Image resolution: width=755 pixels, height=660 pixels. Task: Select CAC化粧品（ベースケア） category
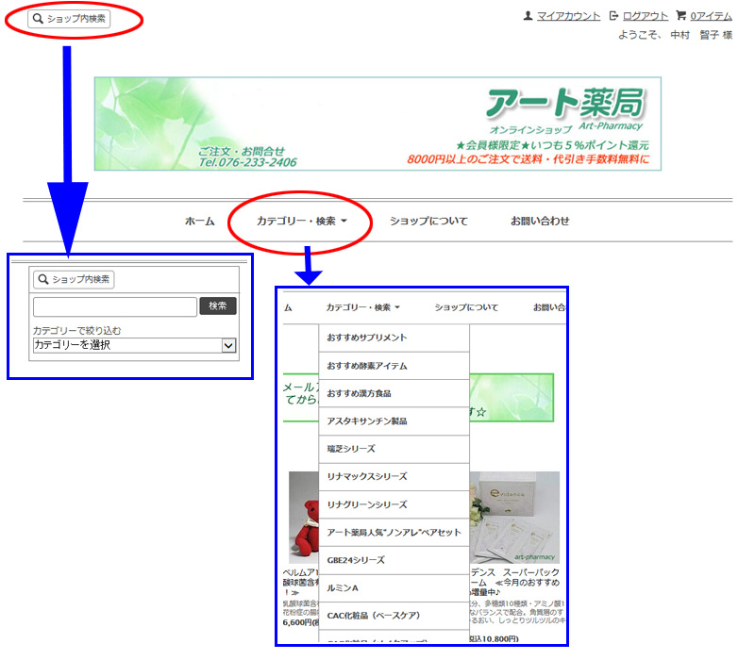click(x=394, y=616)
